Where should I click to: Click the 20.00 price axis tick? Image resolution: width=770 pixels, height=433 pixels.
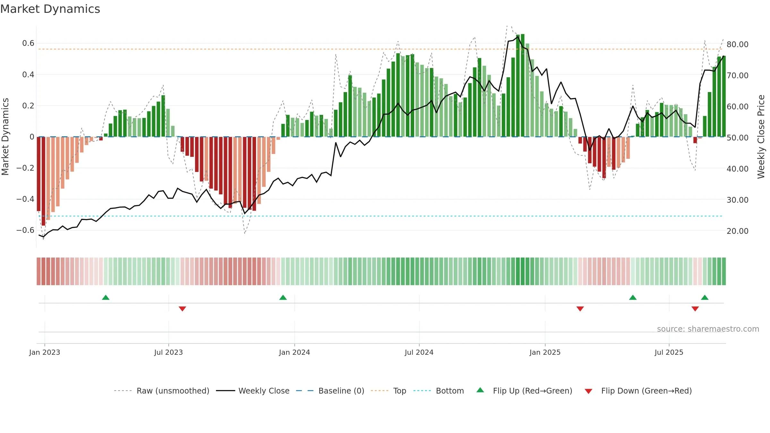pos(738,231)
